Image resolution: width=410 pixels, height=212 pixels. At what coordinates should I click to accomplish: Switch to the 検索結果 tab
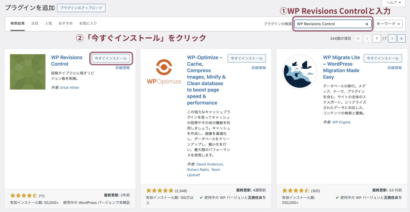(18, 23)
